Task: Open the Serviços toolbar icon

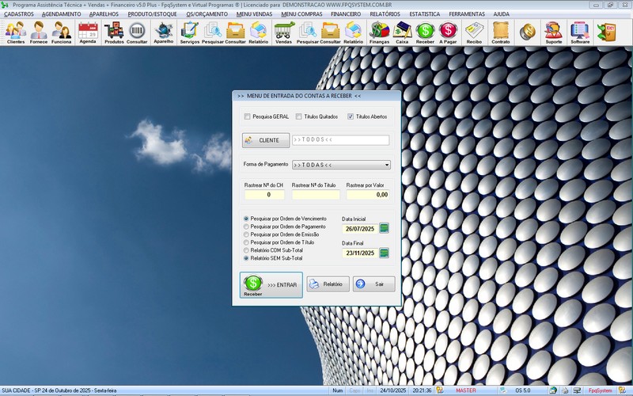Action: pos(190,32)
